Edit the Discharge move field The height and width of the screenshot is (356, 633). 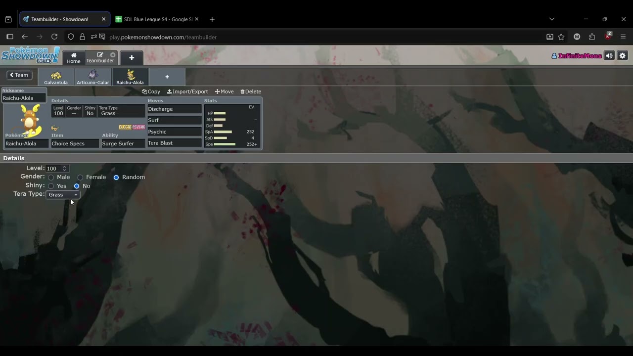pyautogui.click(x=175, y=109)
